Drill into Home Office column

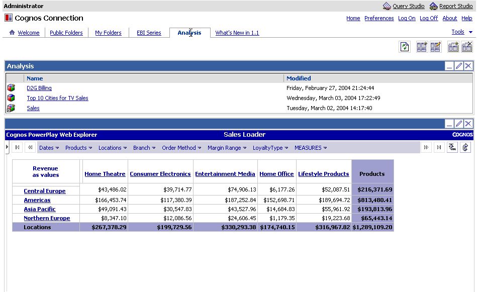[x=276, y=174]
